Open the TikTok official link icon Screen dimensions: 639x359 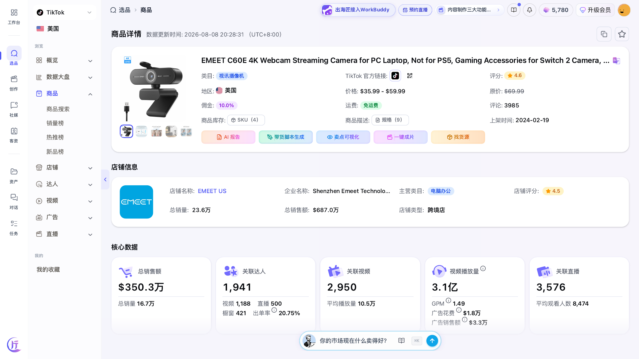(x=395, y=75)
